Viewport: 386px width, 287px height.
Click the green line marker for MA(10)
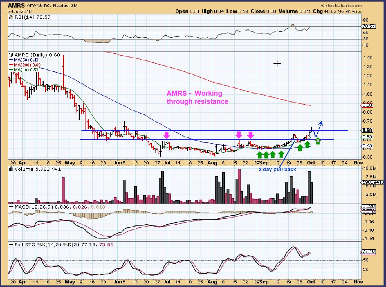pos(11,70)
